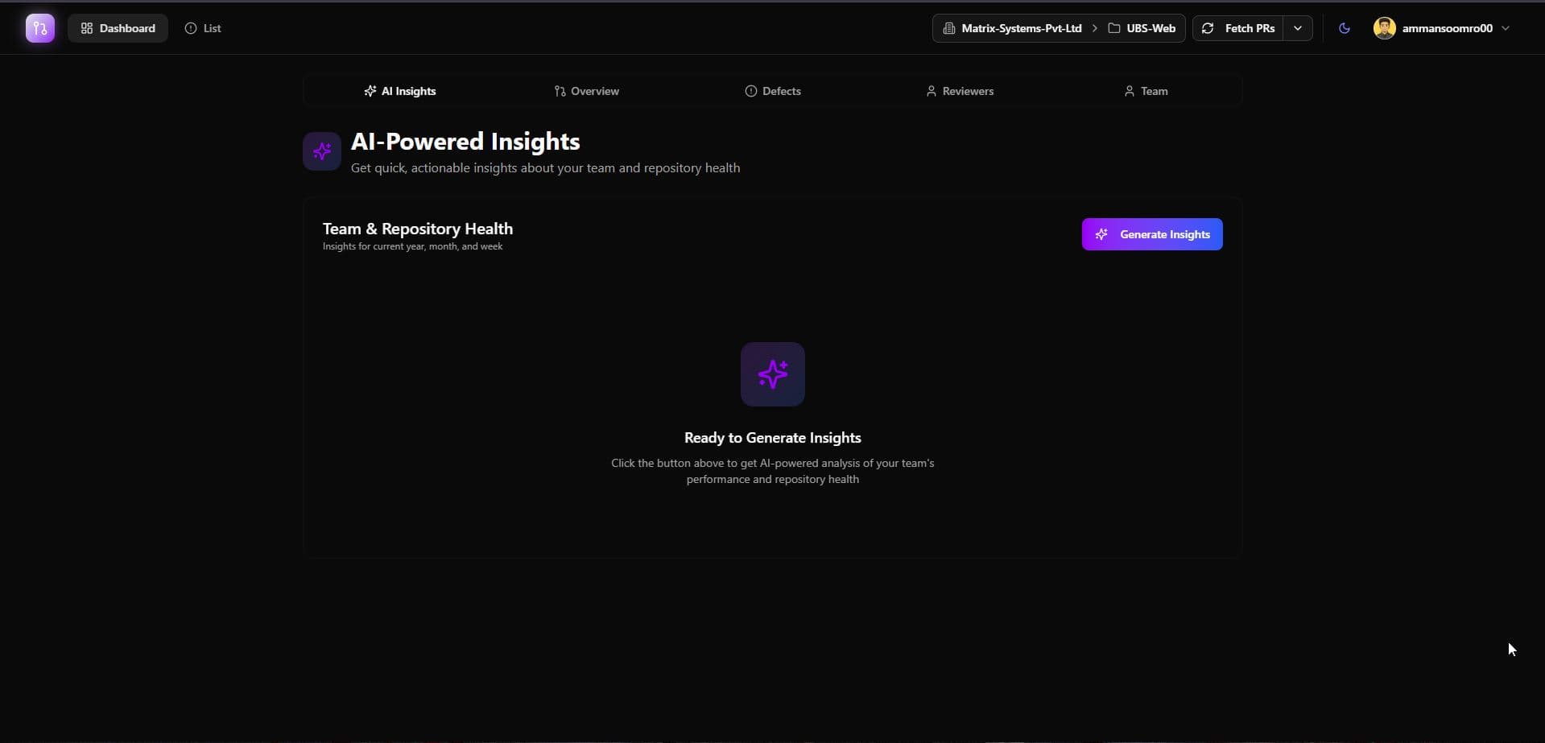Image resolution: width=1545 pixels, height=743 pixels.
Task: Click 'Insights for current year, month, and week'
Action: [x=412, y=246]
